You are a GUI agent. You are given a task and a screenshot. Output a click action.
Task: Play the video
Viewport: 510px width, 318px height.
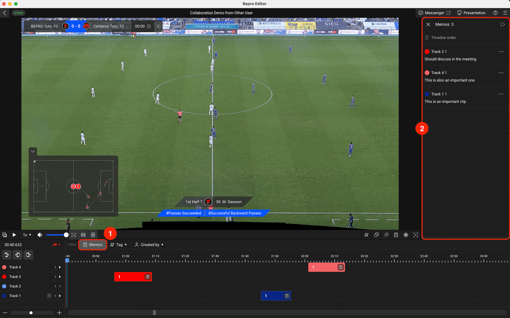(x=14, y=235)
